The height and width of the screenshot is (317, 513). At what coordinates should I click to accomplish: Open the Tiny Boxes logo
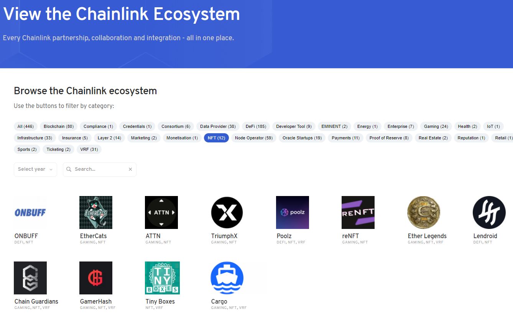163,278
